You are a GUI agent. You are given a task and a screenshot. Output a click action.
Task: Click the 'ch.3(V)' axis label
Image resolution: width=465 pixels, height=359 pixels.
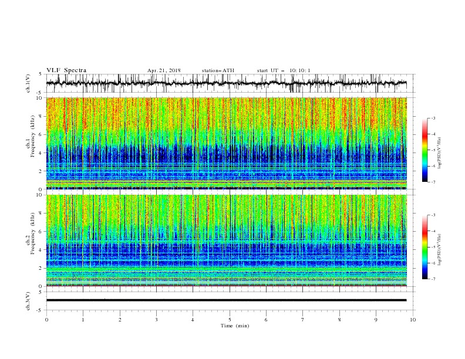pyautogui.click(x=28, y=301)
